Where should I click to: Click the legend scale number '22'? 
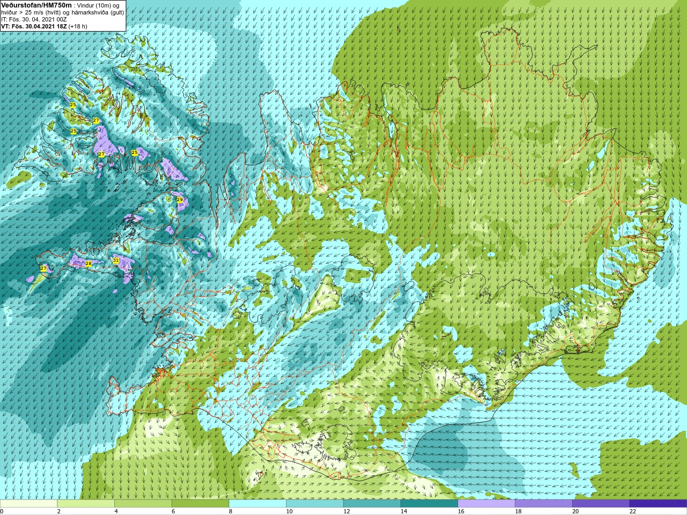click(633, 511)
